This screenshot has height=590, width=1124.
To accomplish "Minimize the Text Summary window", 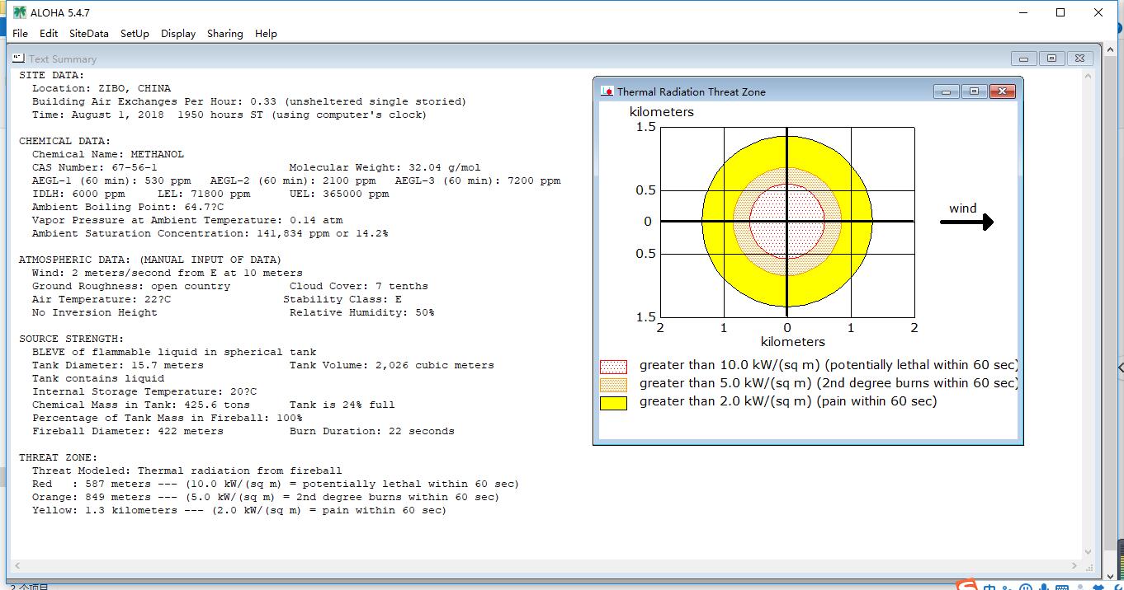I will 1024,59.
